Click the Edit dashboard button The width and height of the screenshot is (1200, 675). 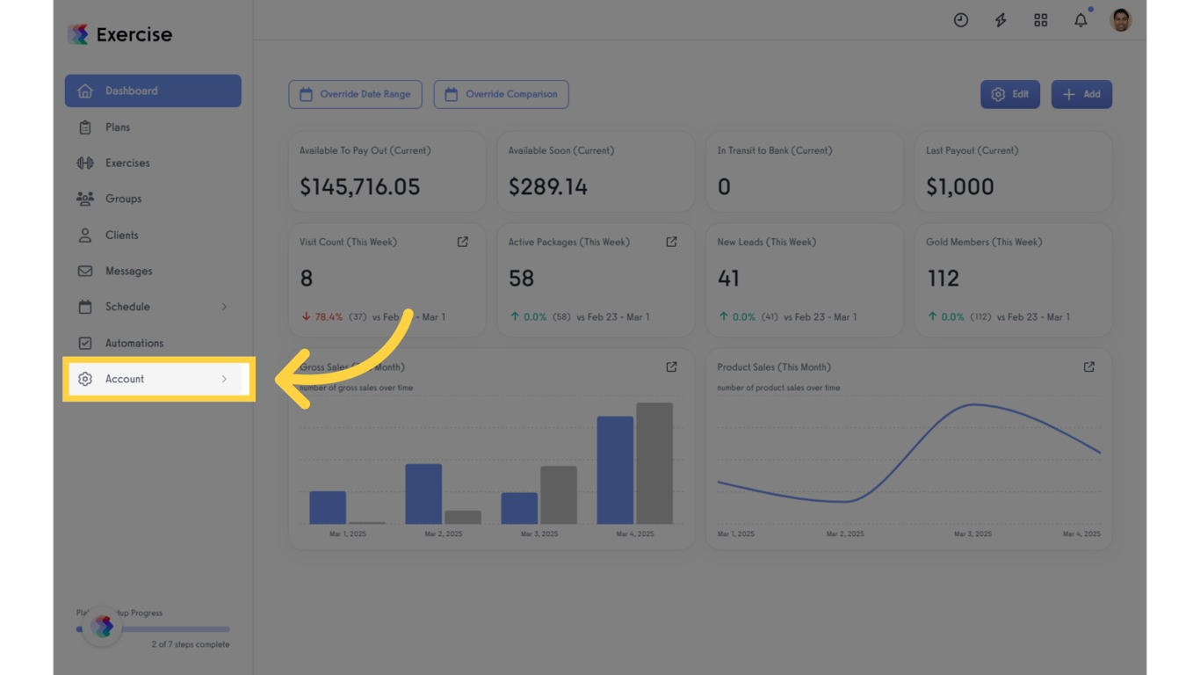1010,94
